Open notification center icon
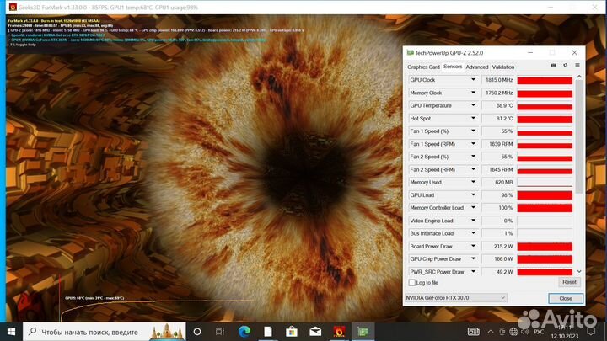The image size is (607, 341). pos(591,332)
